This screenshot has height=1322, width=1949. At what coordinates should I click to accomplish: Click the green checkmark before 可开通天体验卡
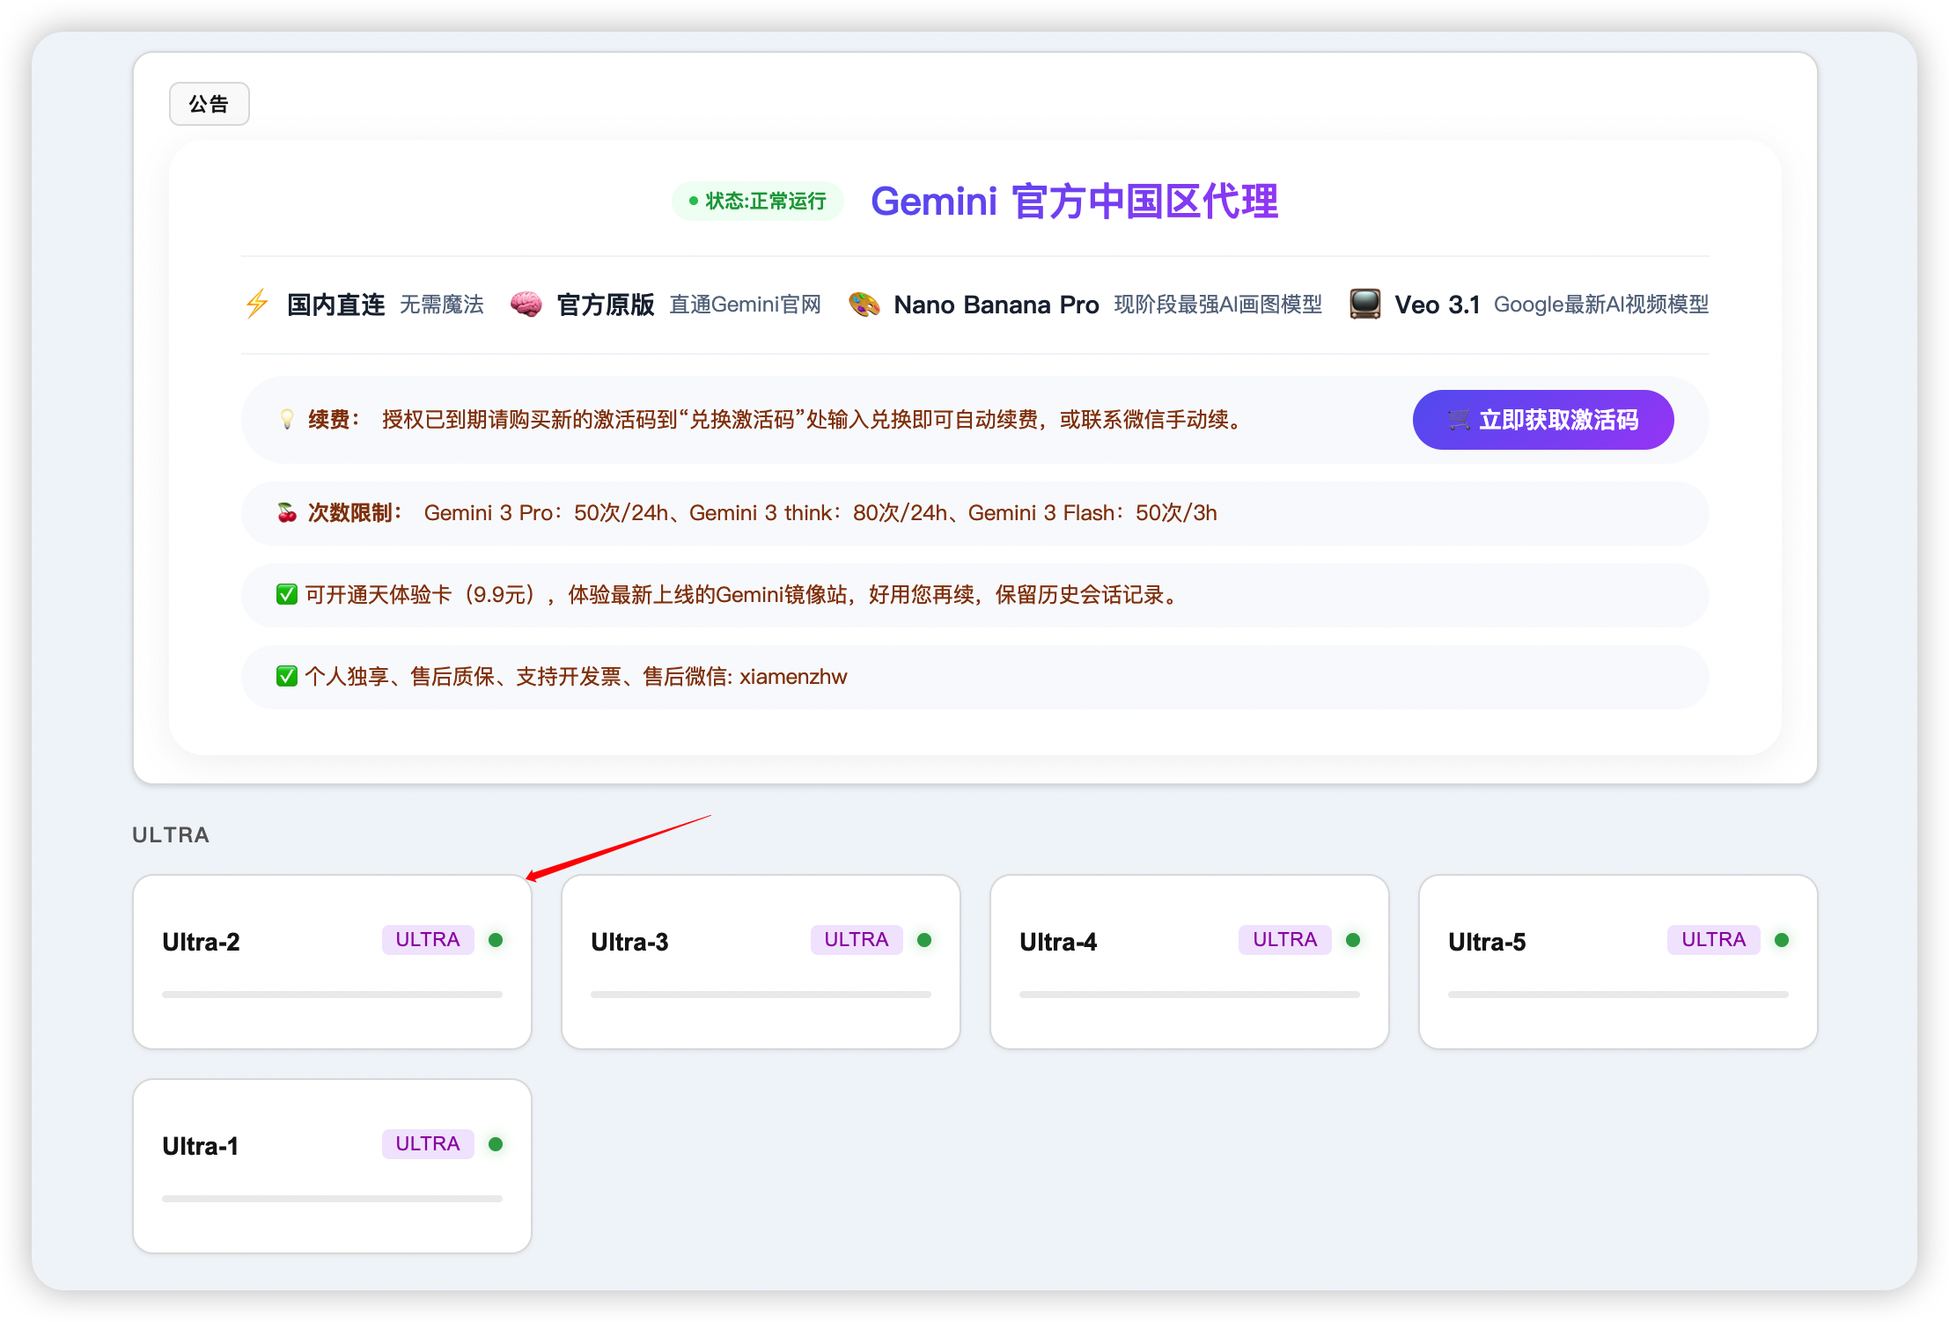tap(287, 595)
